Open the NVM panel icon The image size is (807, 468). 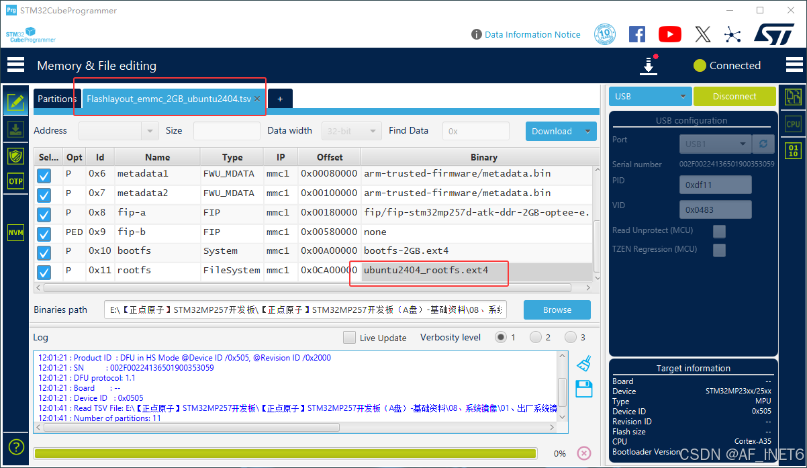coord(16,233)
